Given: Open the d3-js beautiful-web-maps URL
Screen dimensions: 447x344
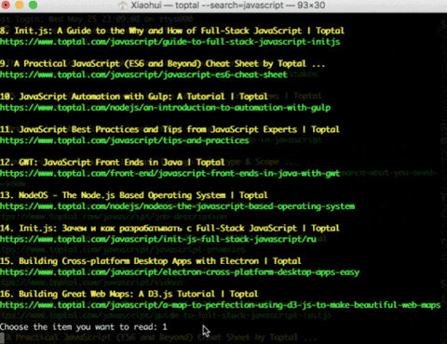Looking at the screenshot, I should pyautogui.click(x=220, y=305).
